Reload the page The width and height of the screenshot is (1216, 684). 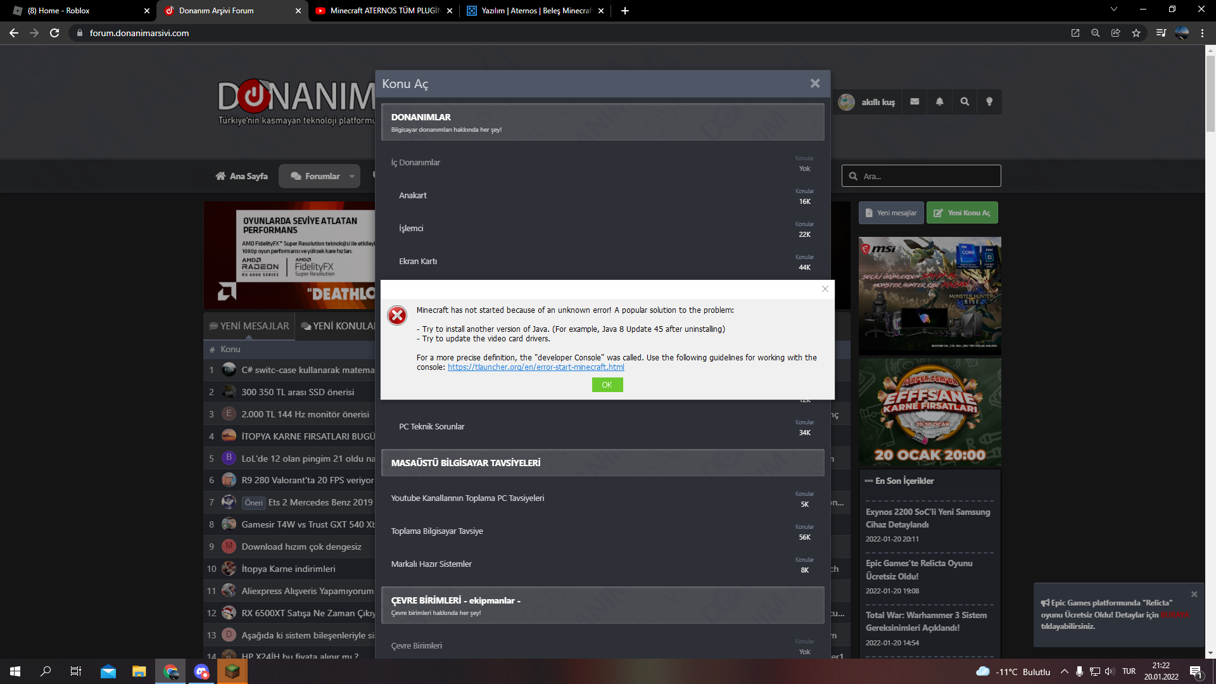pyautogui.click(x=54, y=33)
